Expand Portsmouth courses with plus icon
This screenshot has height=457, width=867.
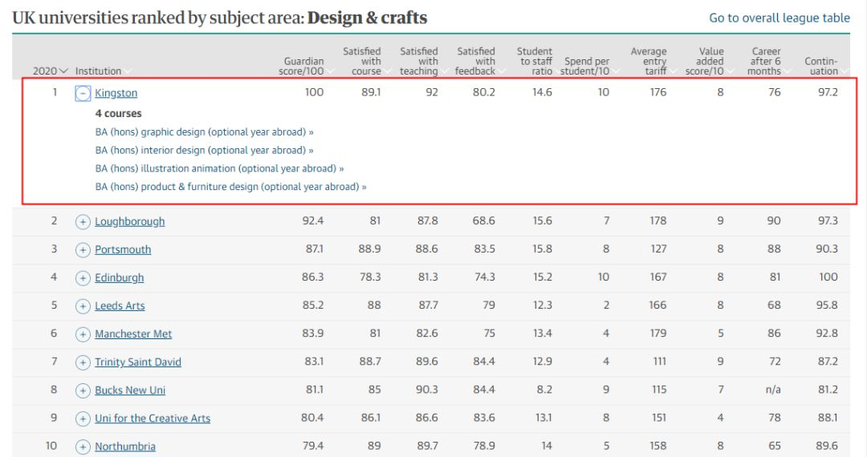tap(83, 250)
